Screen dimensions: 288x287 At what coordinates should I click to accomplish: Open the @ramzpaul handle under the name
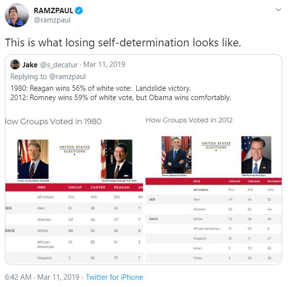click(52, 20)
